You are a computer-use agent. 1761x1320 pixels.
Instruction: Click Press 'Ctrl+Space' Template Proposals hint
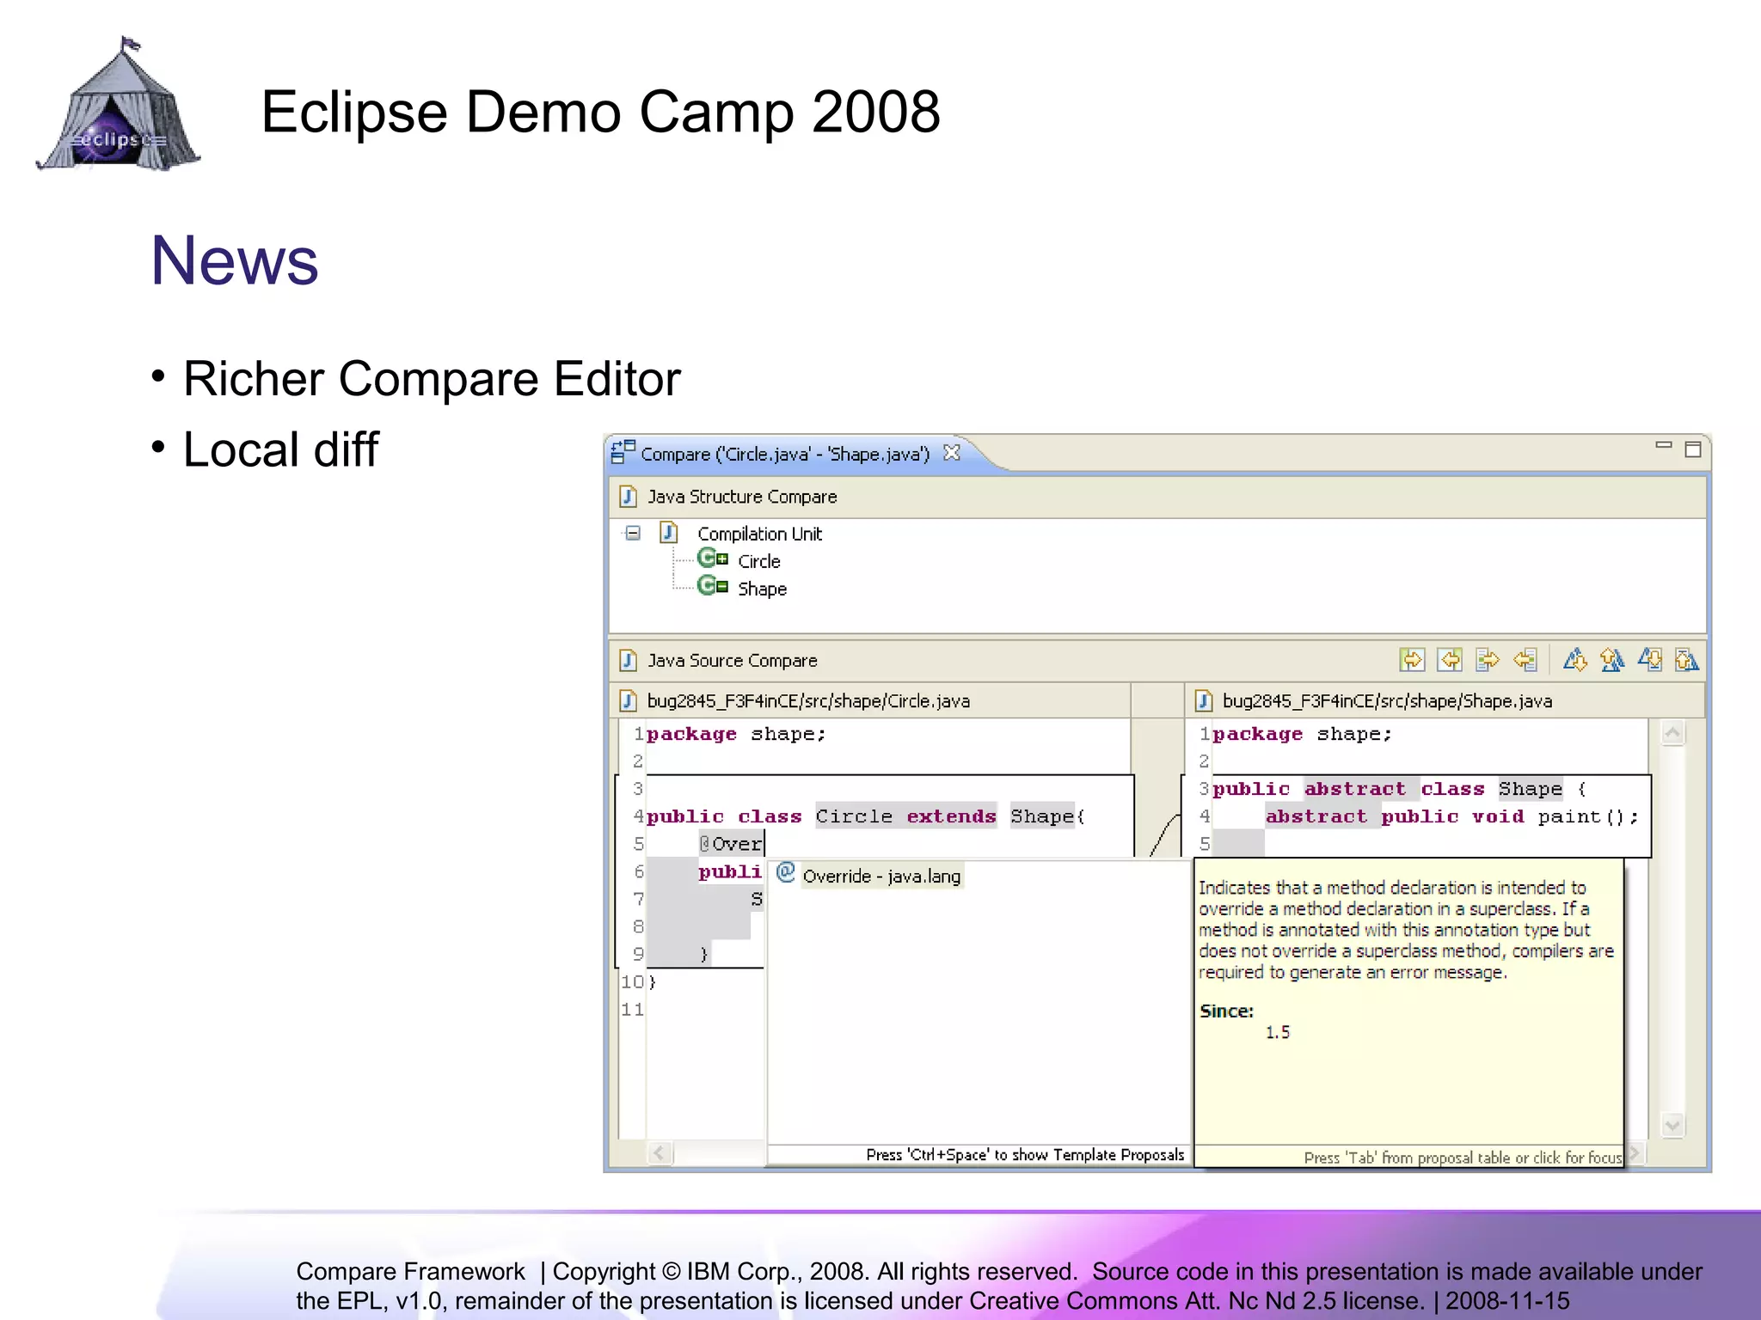click(1025, 1155)
